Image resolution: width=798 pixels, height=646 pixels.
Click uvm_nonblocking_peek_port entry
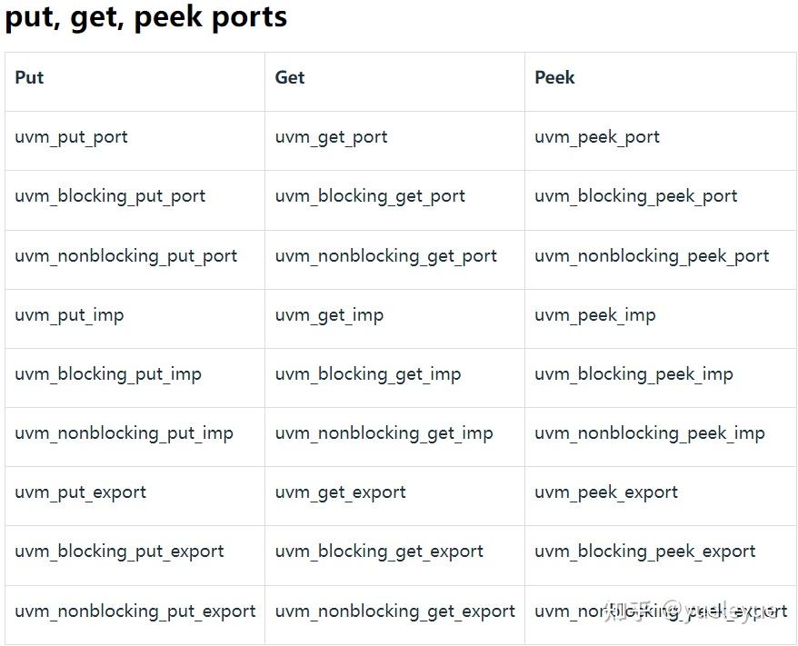[x=652, y=256]
